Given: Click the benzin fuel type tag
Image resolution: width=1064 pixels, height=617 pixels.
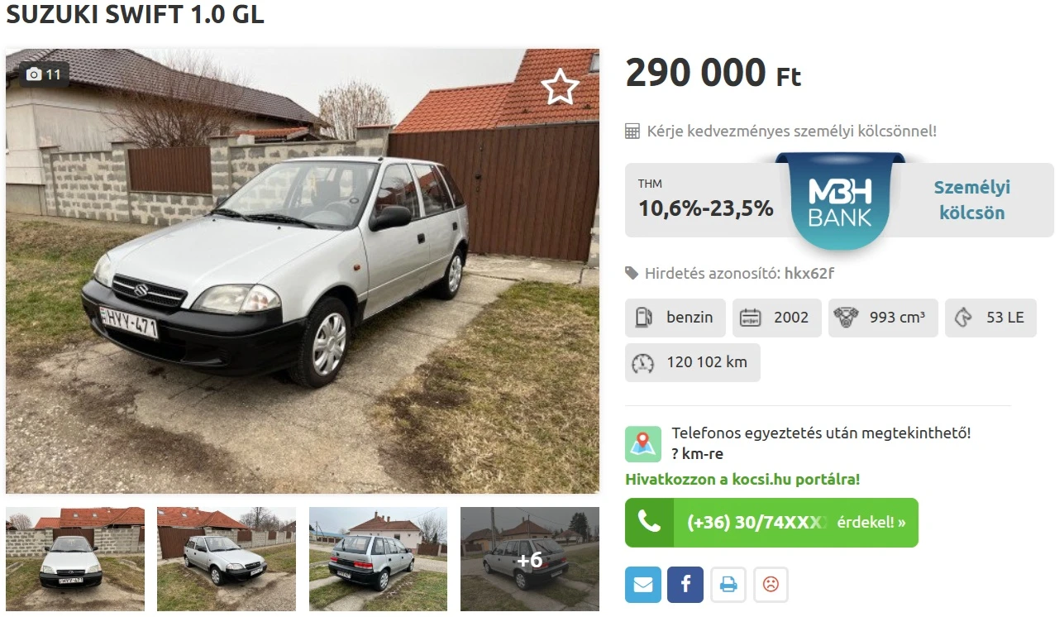Looking at the screenshot, I should [675, 318].
